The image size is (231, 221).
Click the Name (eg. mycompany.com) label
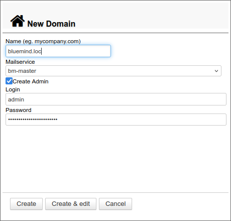click(43, 41)
